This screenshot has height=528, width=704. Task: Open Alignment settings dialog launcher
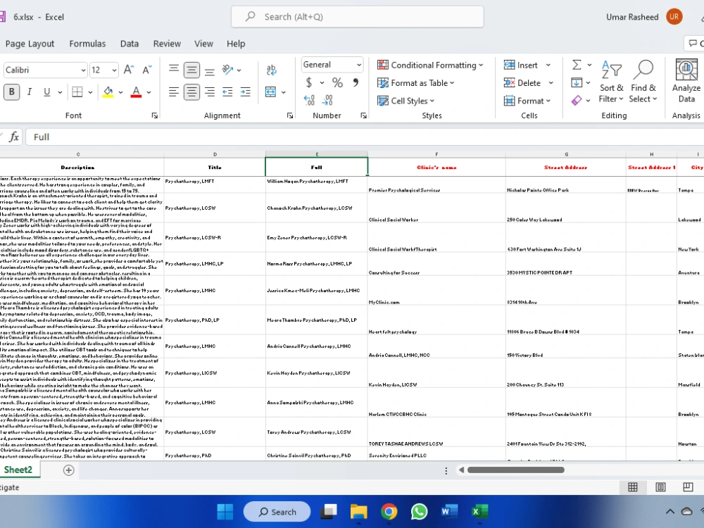click(x=290, y=116)
